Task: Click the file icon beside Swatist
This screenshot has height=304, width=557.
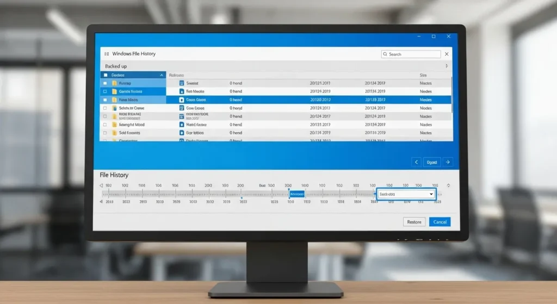Action: pos(182,83)
